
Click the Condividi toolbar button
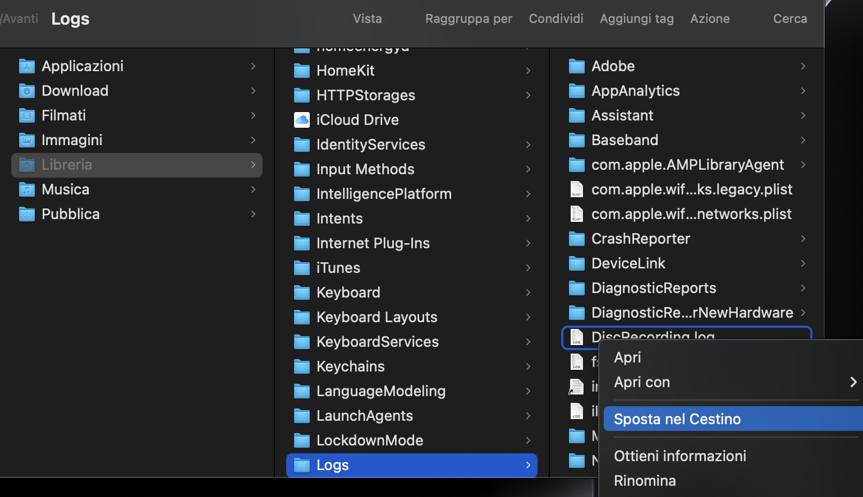[x=556, y=19]
